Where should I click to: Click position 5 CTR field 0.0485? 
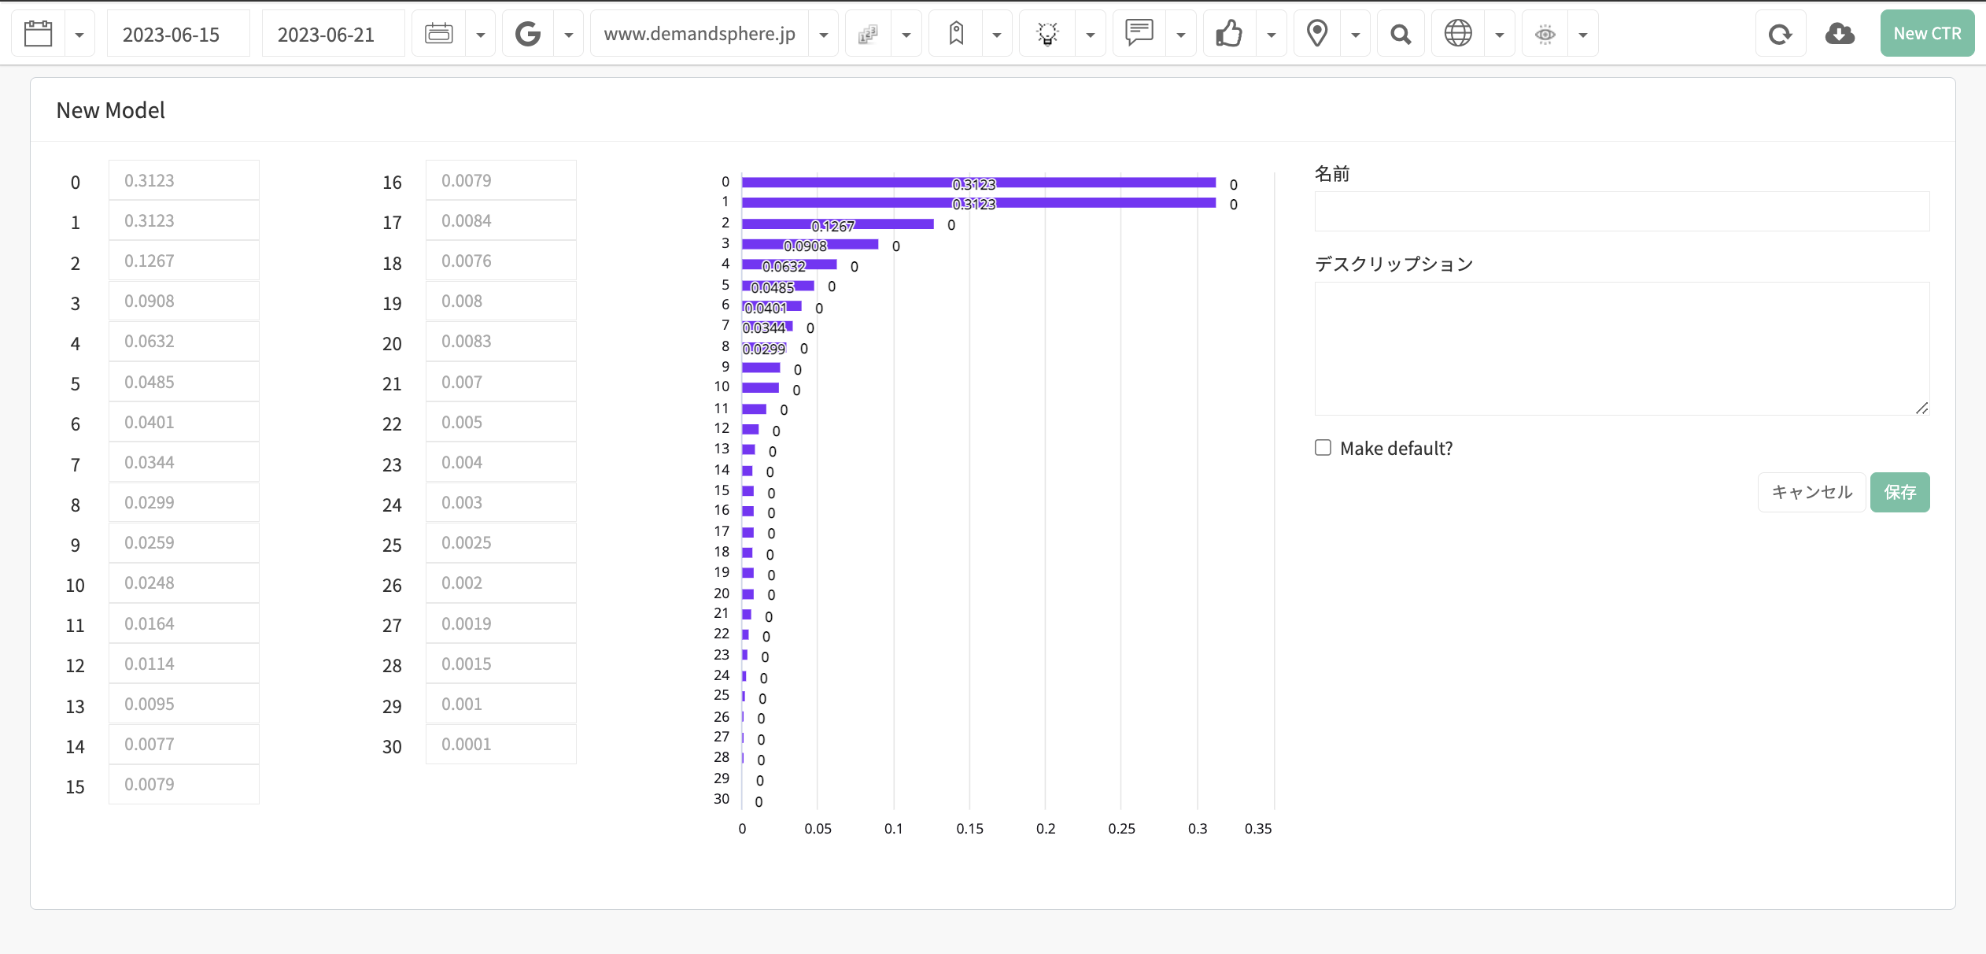point(183,382)
